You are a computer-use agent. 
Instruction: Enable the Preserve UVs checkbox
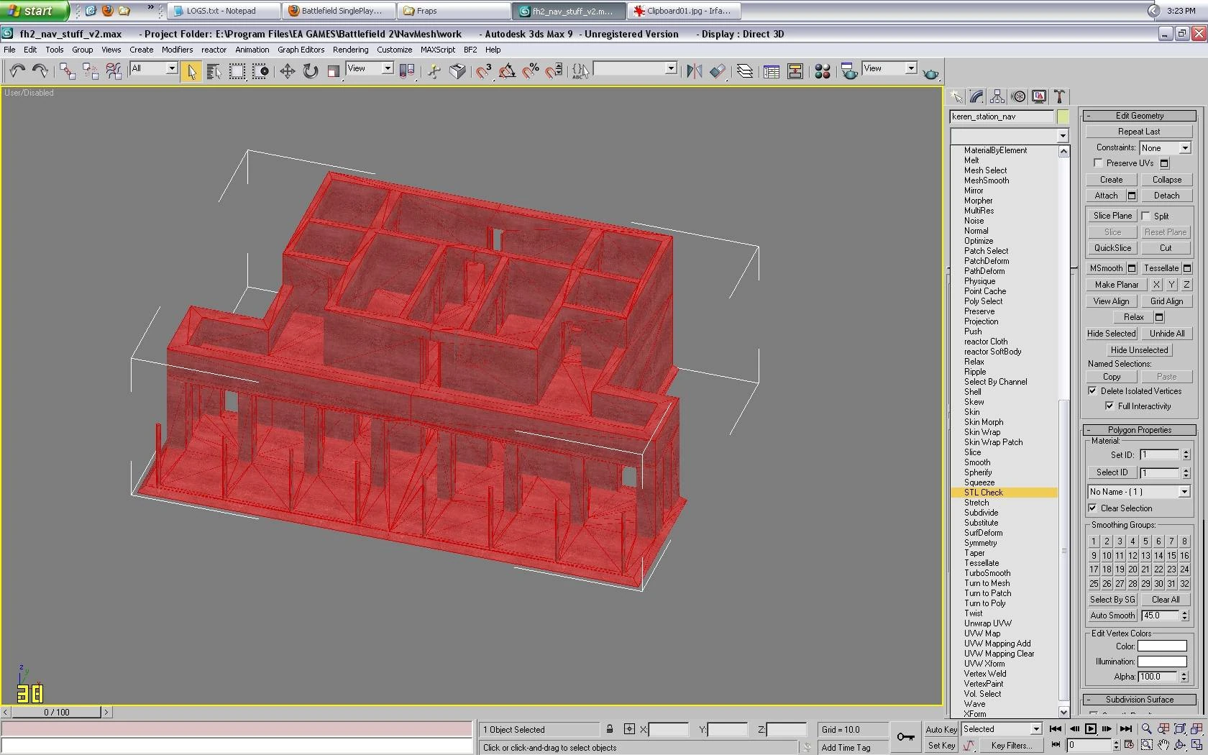click(x=1098, y=163)
